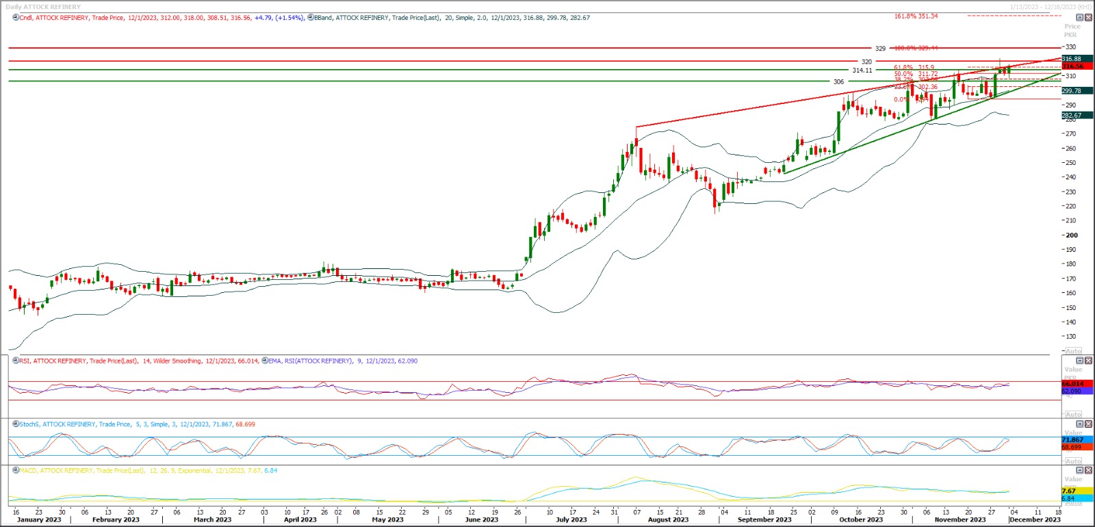Maximize the MACD indicator panel
Viewport: 1095px width, 527px height.
click(1081, 470)
